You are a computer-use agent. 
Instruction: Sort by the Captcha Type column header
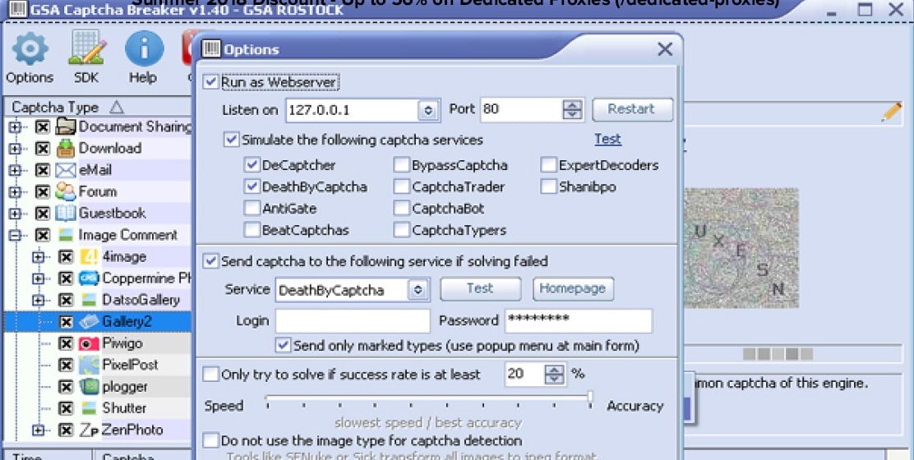pyautogui.click(x=98, y=107)
